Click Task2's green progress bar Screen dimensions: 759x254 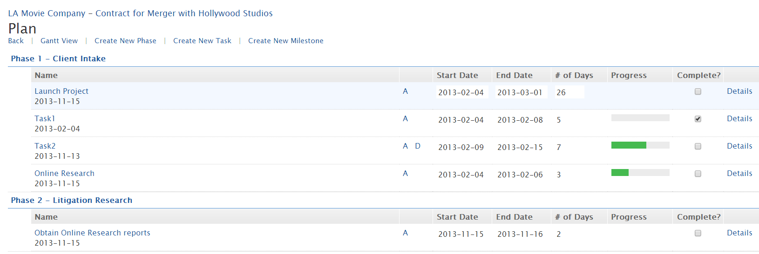click(629, 145)
